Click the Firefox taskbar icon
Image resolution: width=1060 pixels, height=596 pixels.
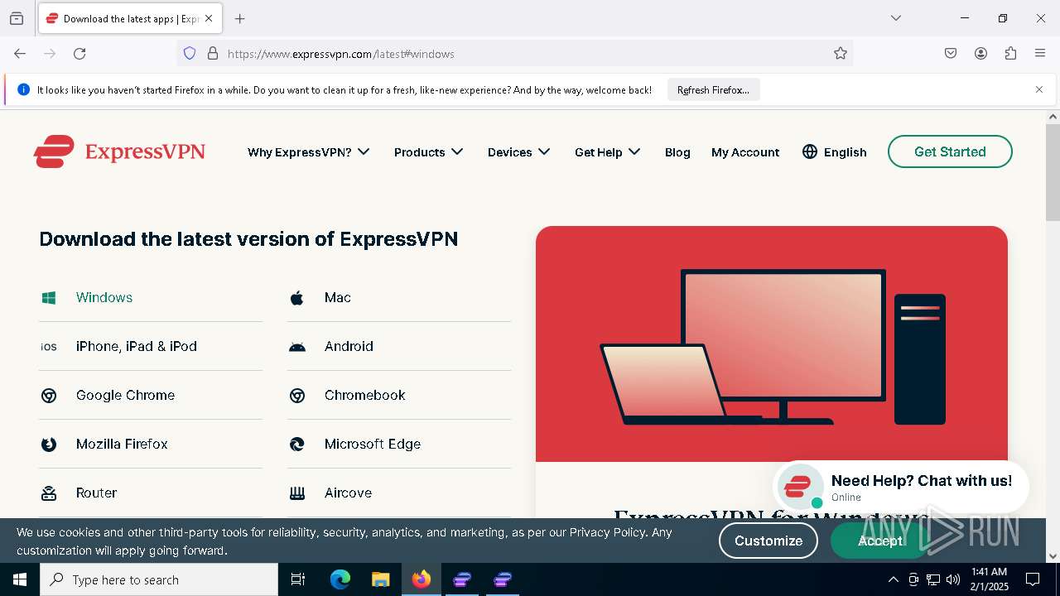422,580
